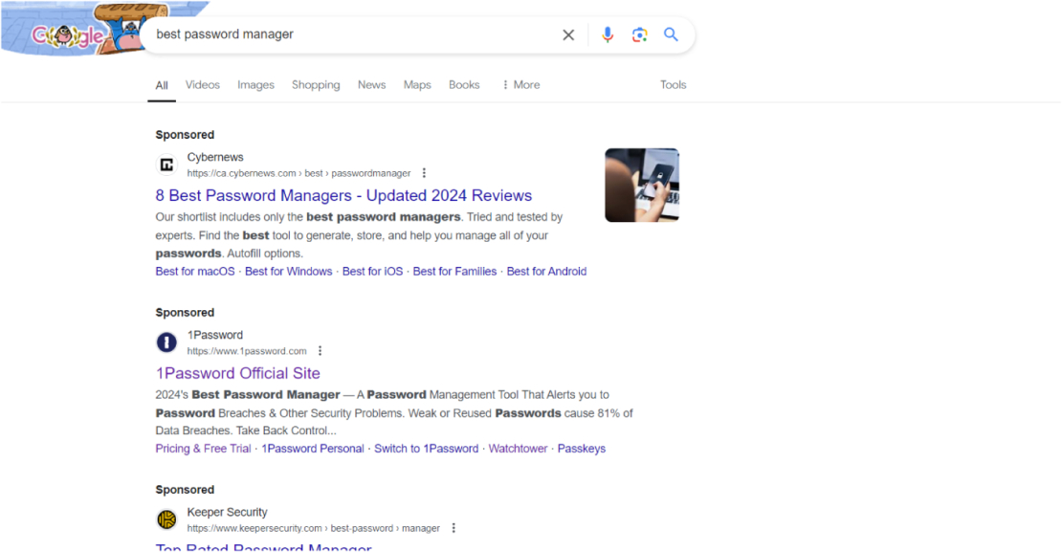Screen dimensions: 1062x552
Task: Open three-dot menu for Cybernews ad
Action: pos(424,173)
